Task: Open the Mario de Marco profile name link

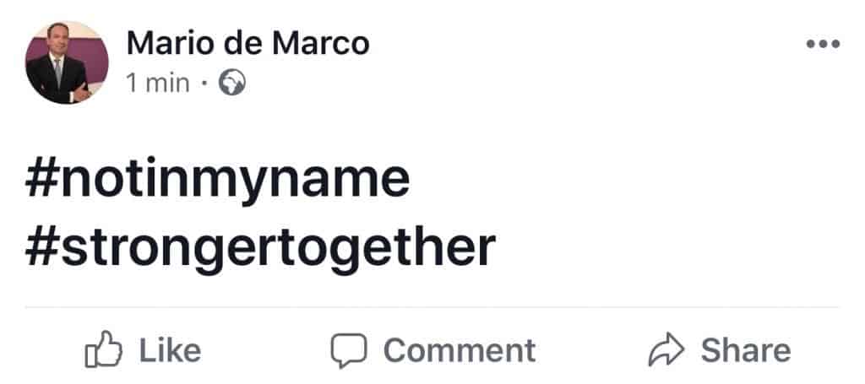Action: [x=248, y=43]
